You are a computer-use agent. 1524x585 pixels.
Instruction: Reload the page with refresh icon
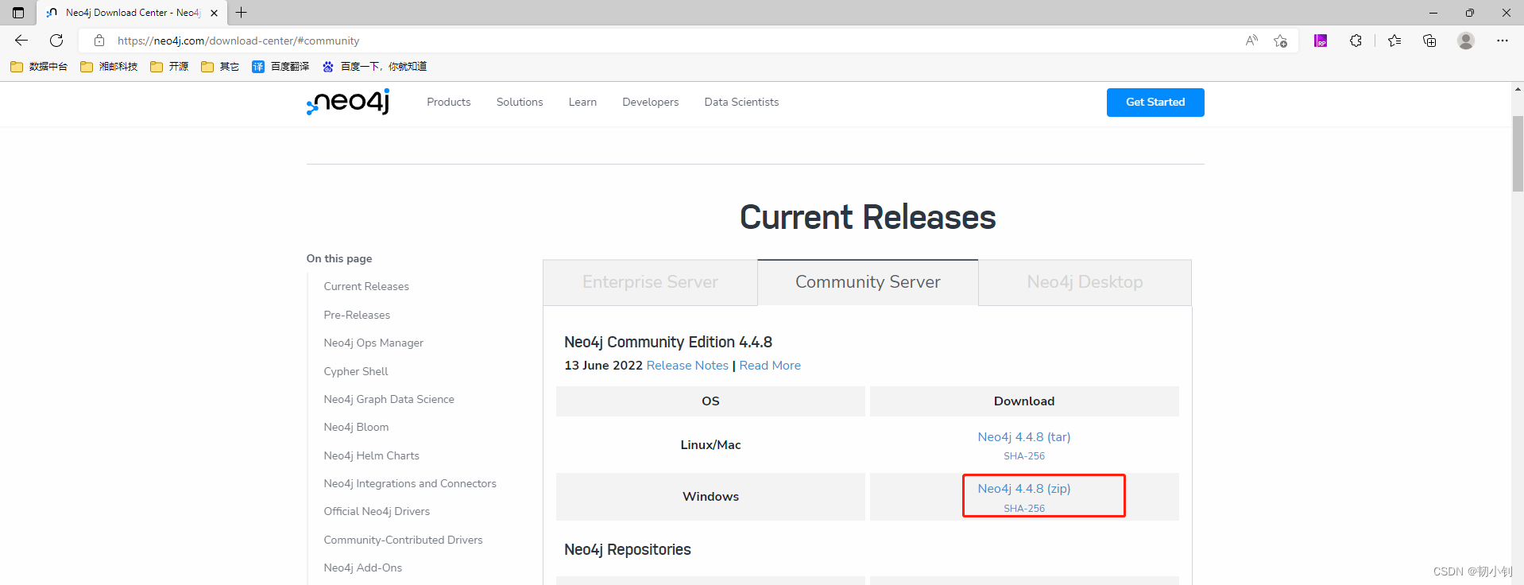(56, 41)
